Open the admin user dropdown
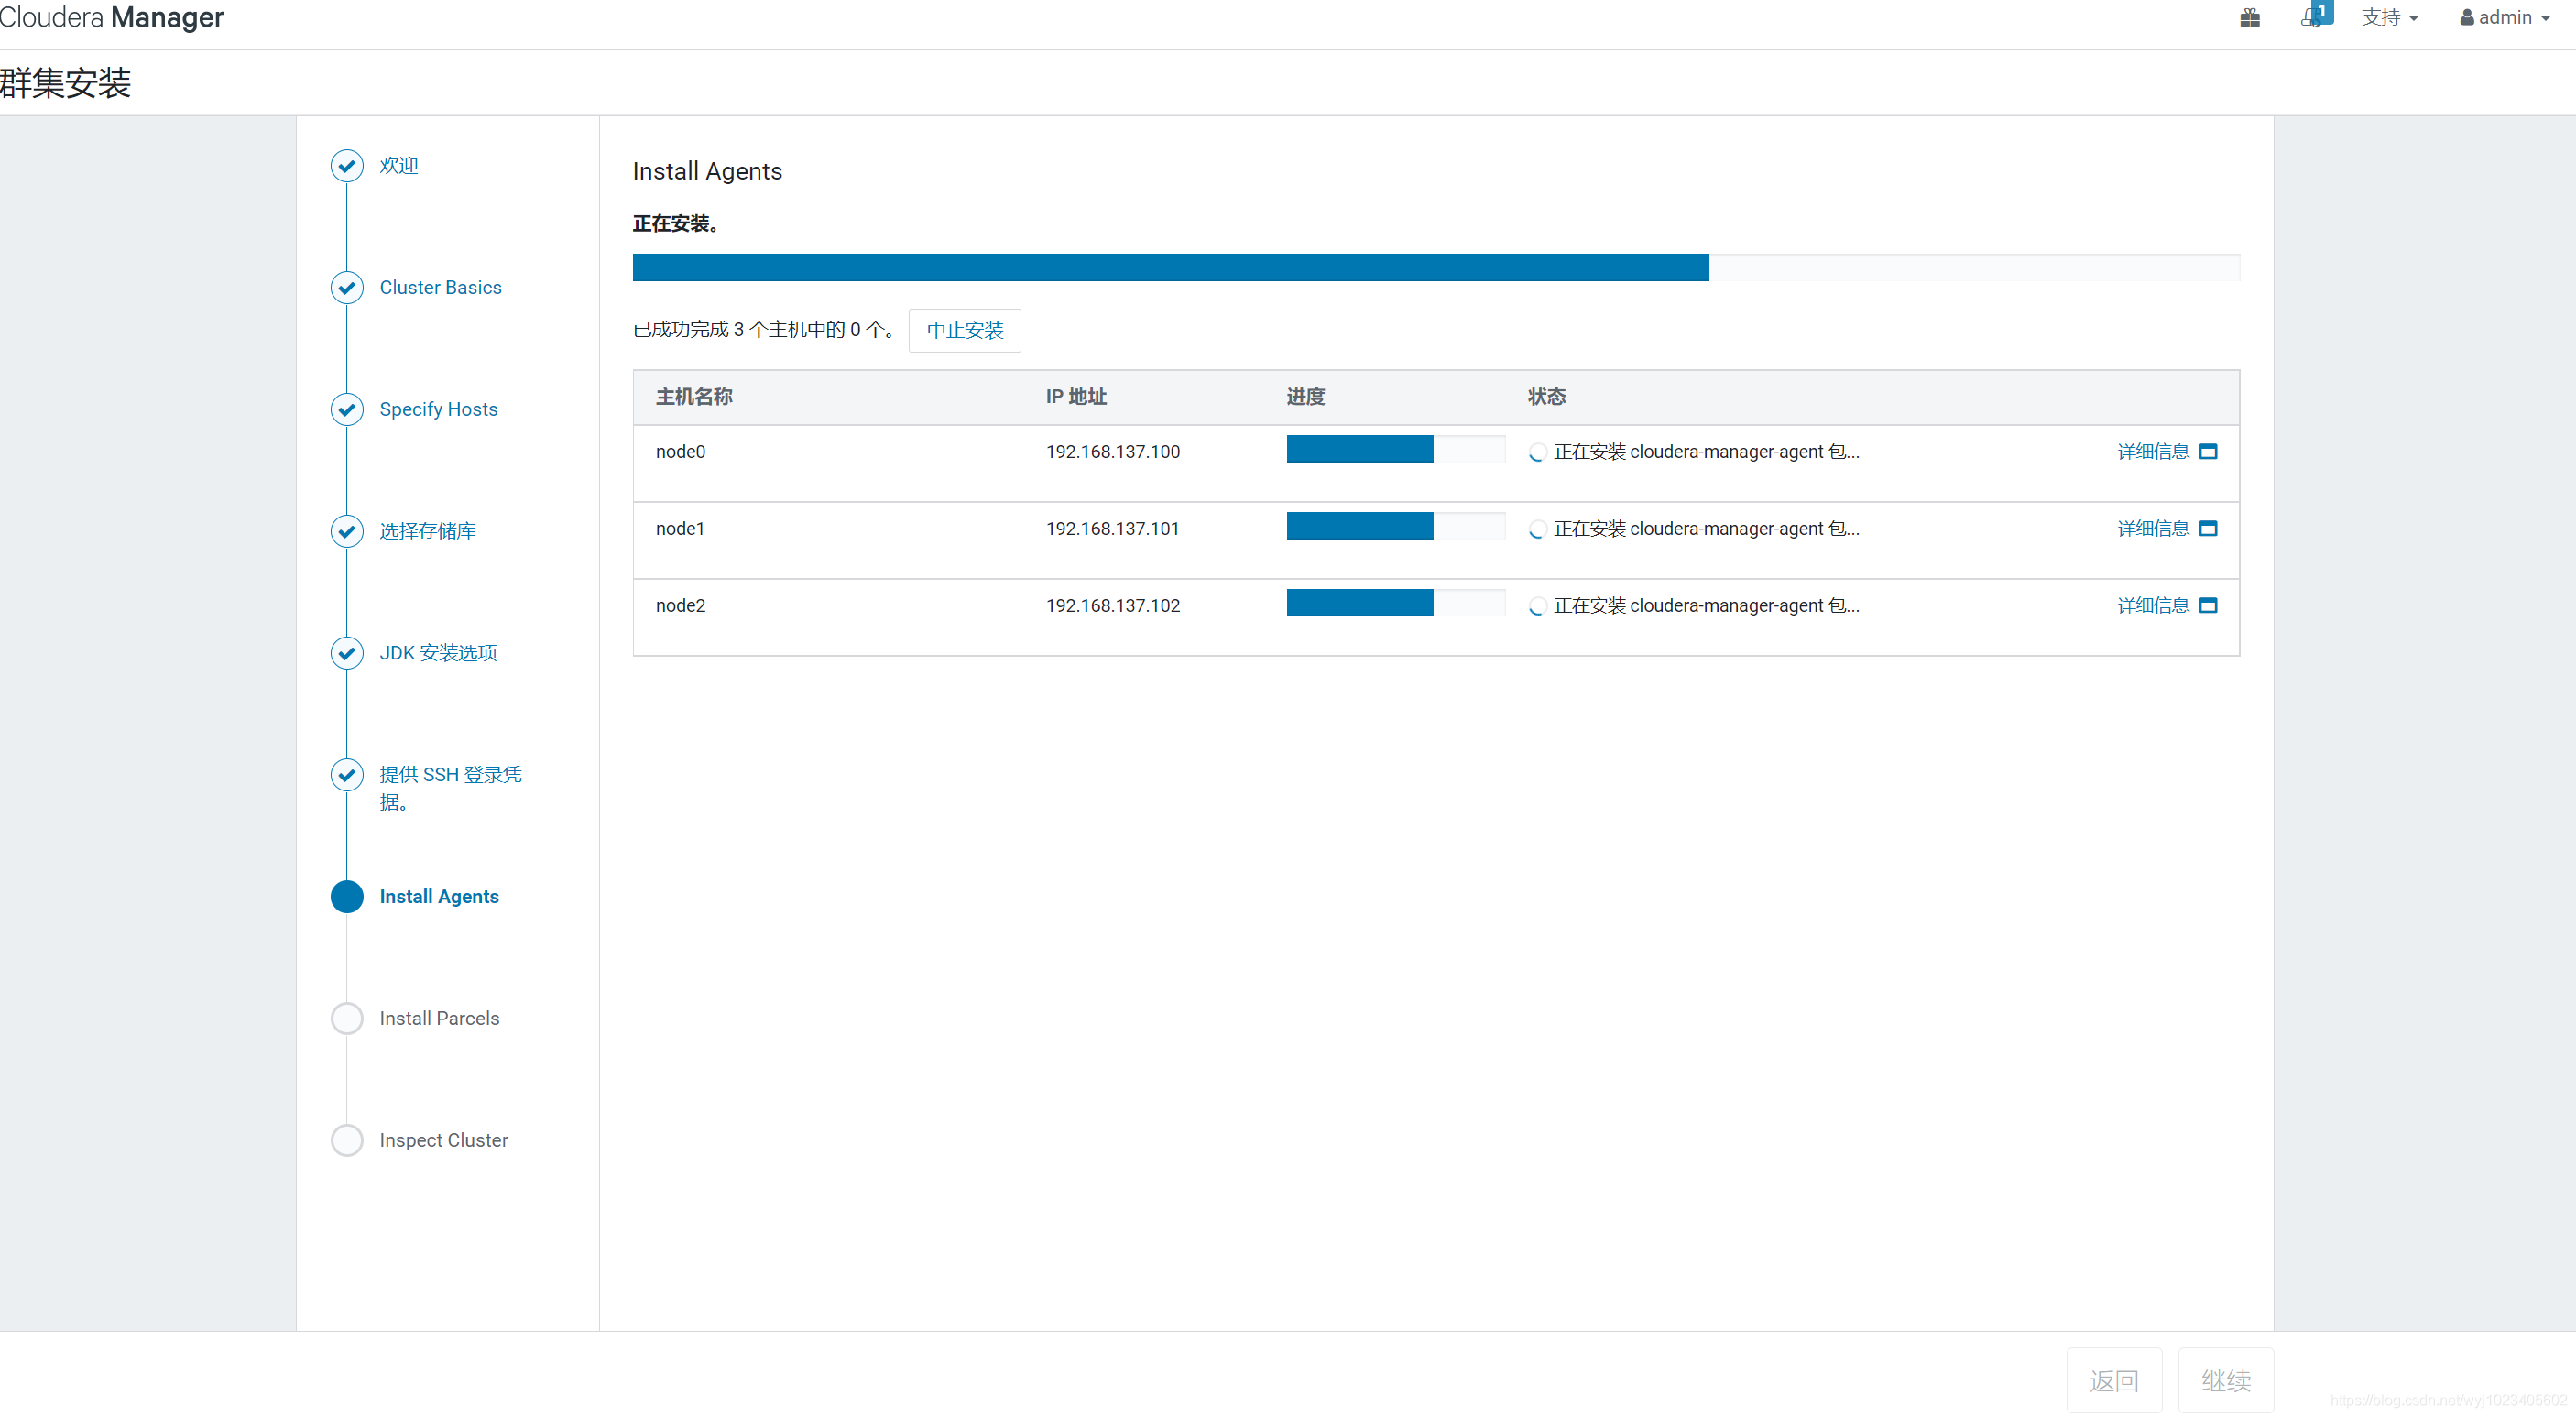This screenshot has width=2576, height=1417. 2504,18
